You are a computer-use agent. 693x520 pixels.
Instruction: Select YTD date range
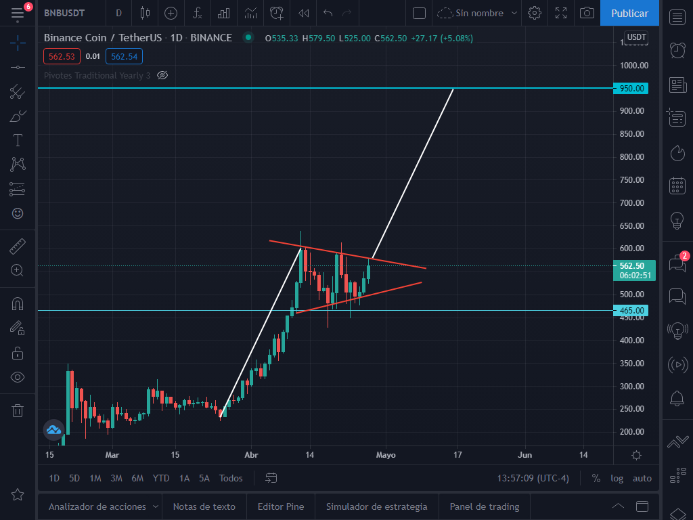161,478
